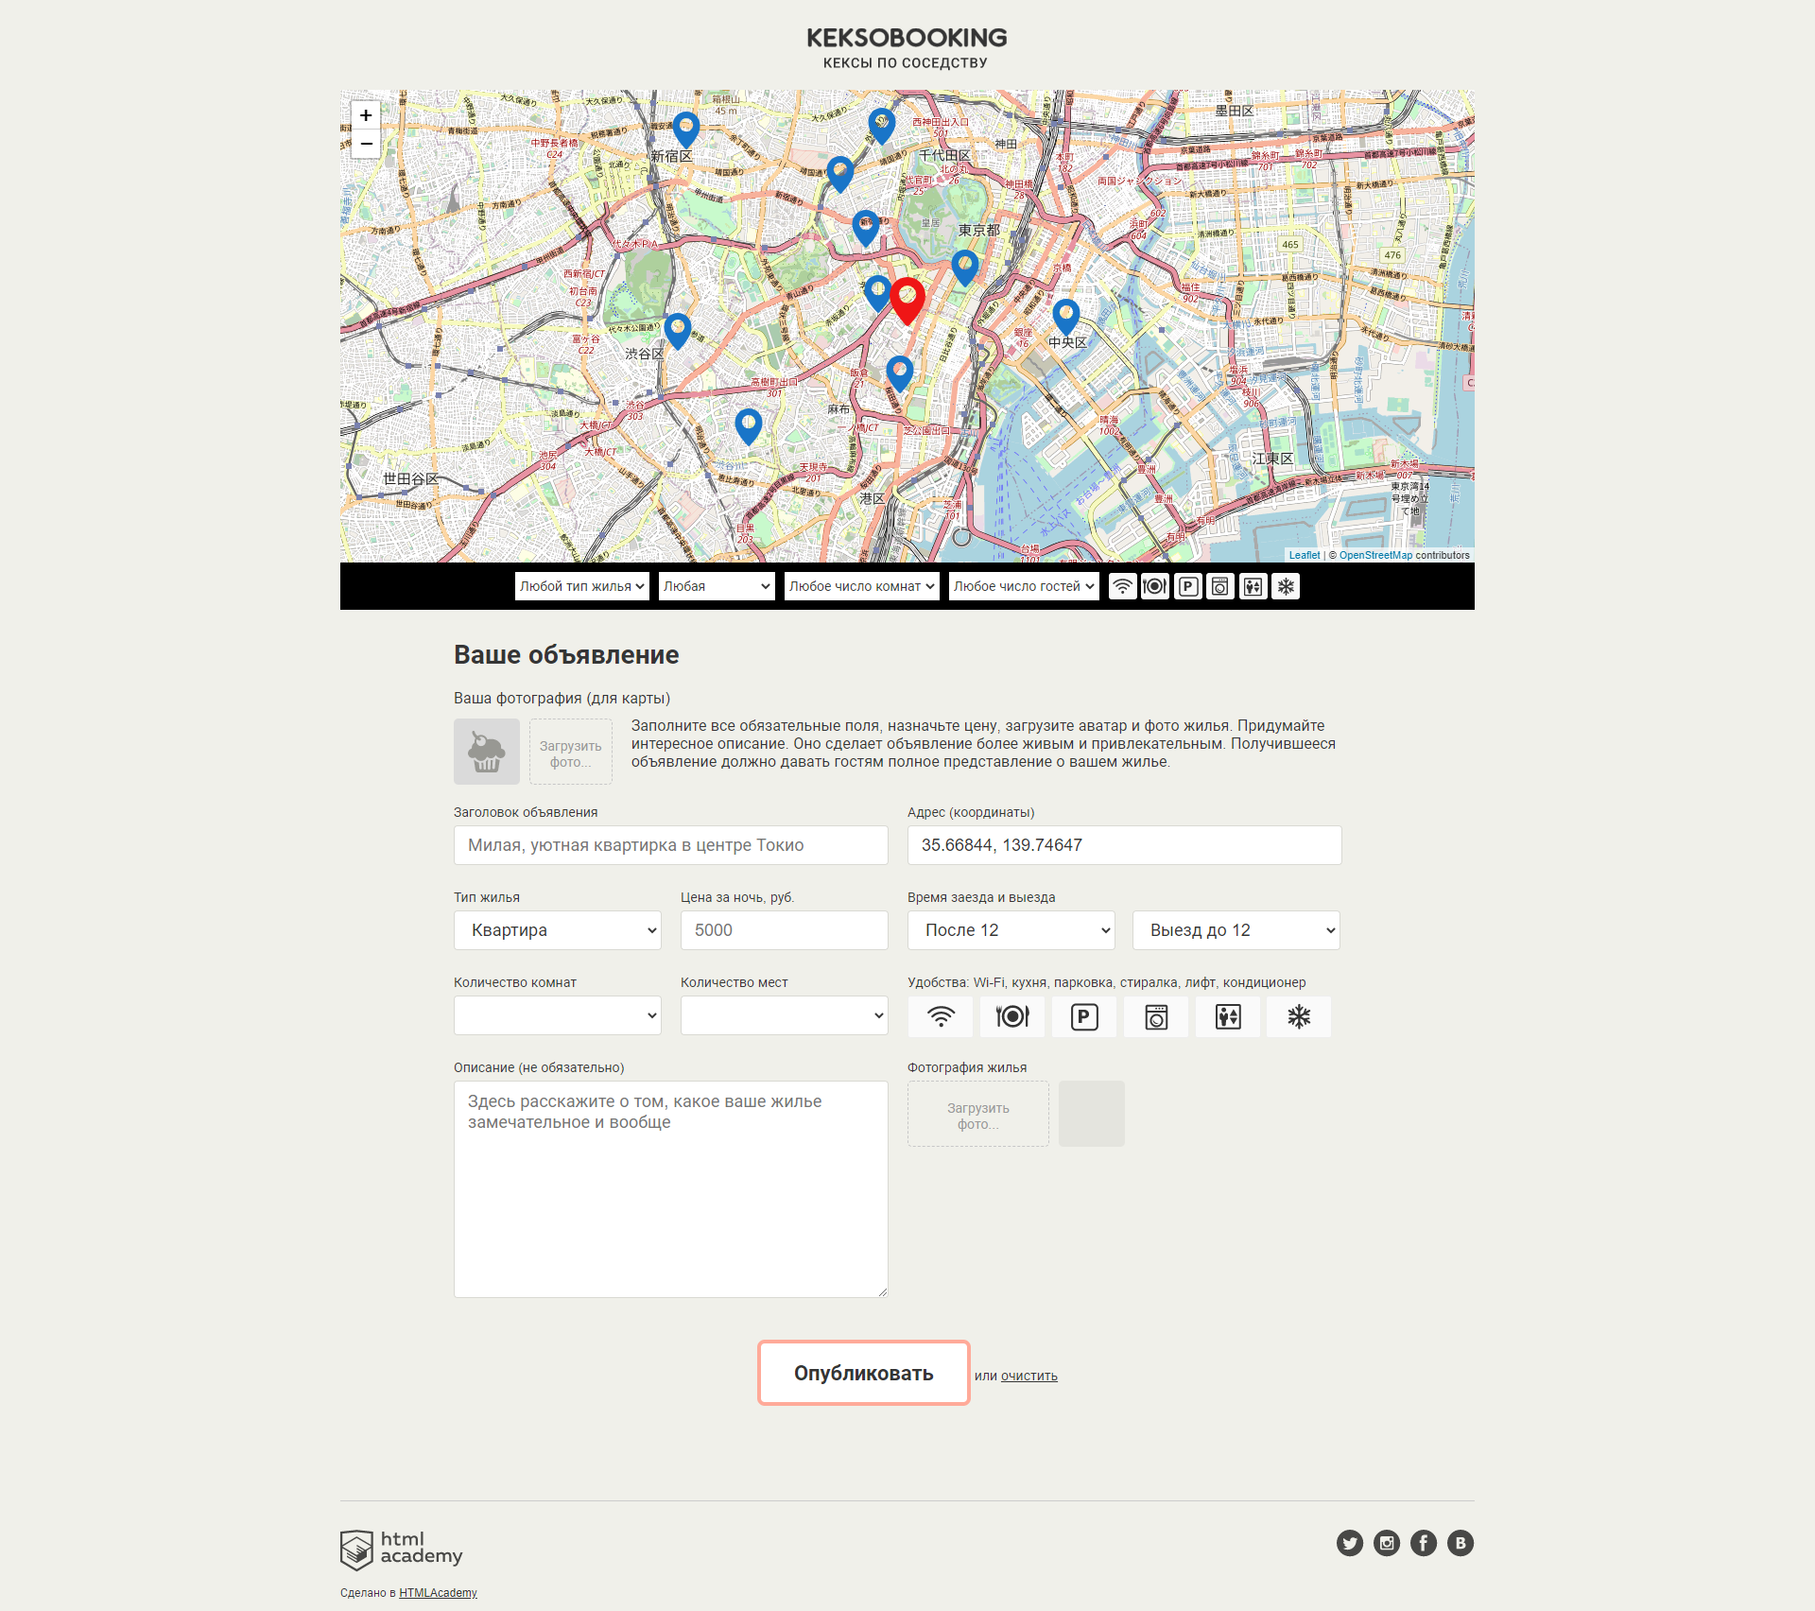Click the 'очистить' reset link
This screenshot has width=1815, height=1611.
pyautogui.click(x=1029, y=1376)
